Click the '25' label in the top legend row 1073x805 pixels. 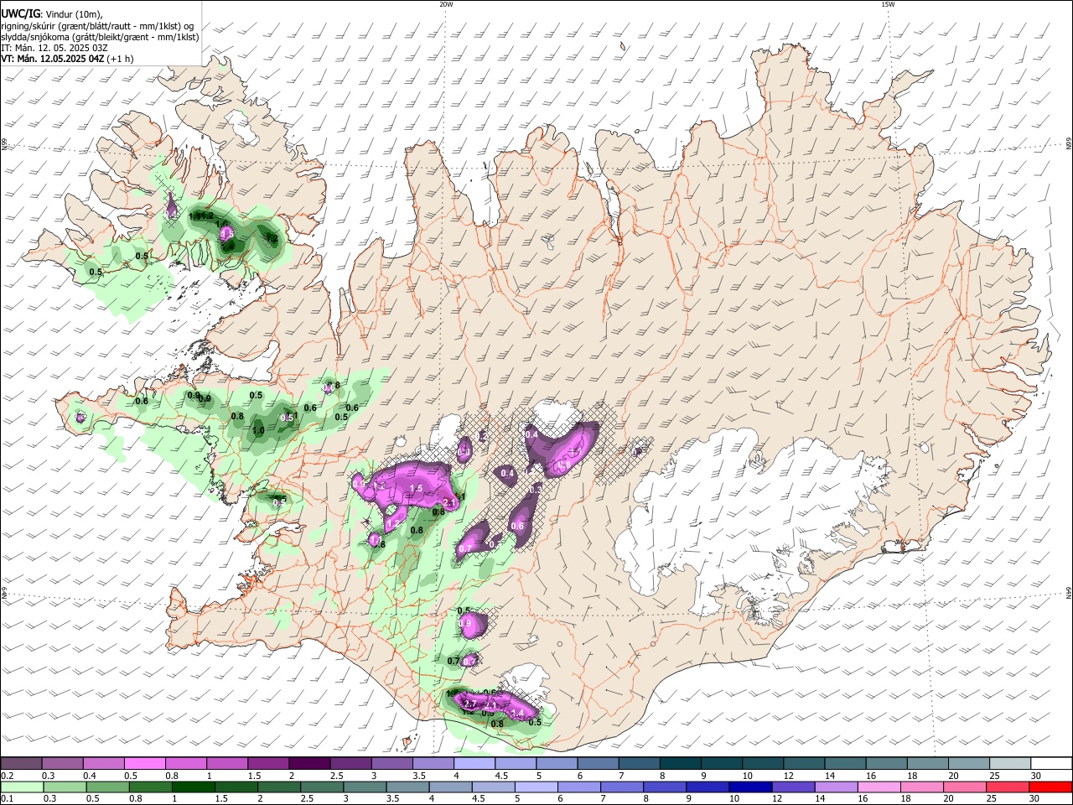pyautogui.click(x=994, y=776)
